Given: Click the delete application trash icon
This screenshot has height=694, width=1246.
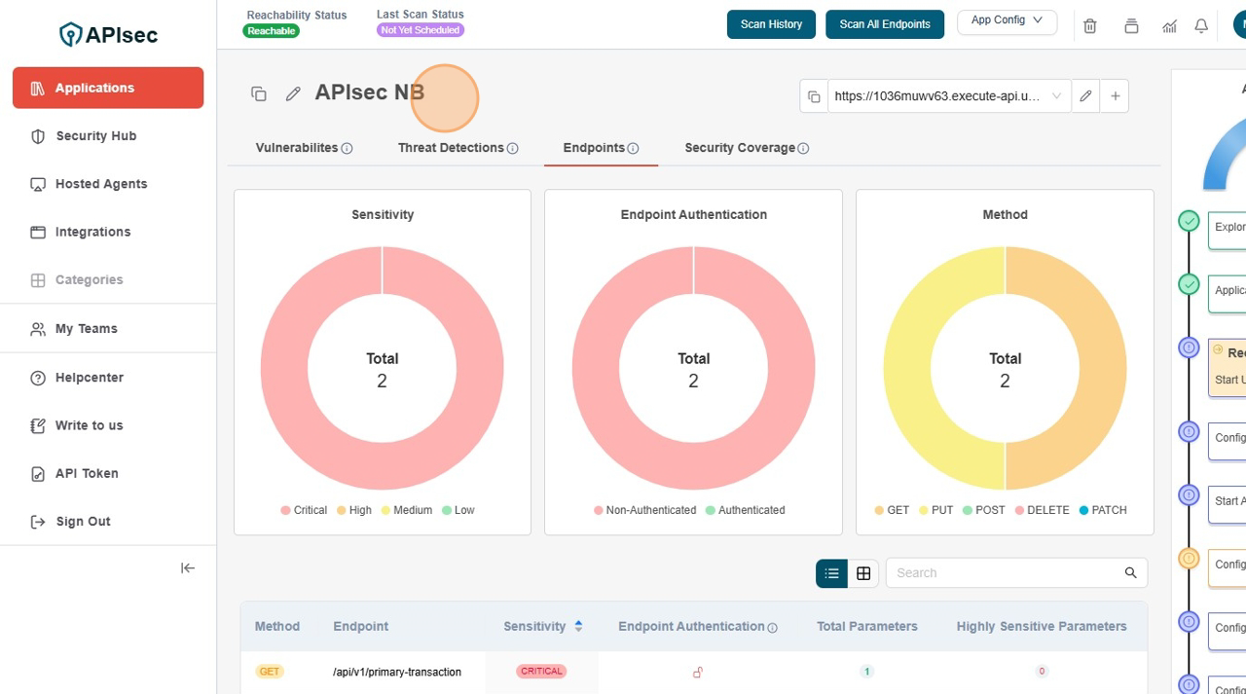Looking at the screenshot, I should tap(1090, 26).
